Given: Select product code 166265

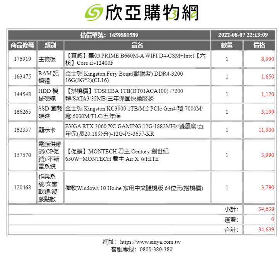Looking at the screenshot, I should click(x=22, y=112).
